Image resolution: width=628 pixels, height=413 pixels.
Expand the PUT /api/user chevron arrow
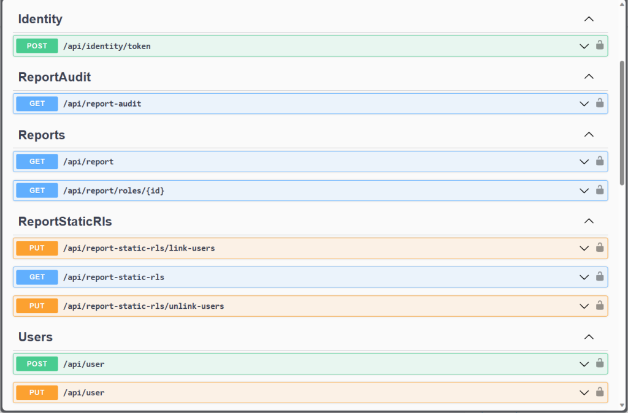point(584,393)
